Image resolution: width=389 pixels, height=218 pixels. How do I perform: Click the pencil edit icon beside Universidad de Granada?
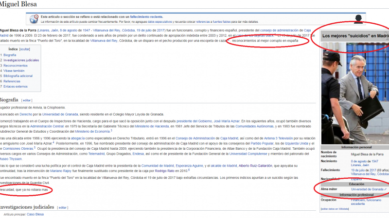coord(385,189)
